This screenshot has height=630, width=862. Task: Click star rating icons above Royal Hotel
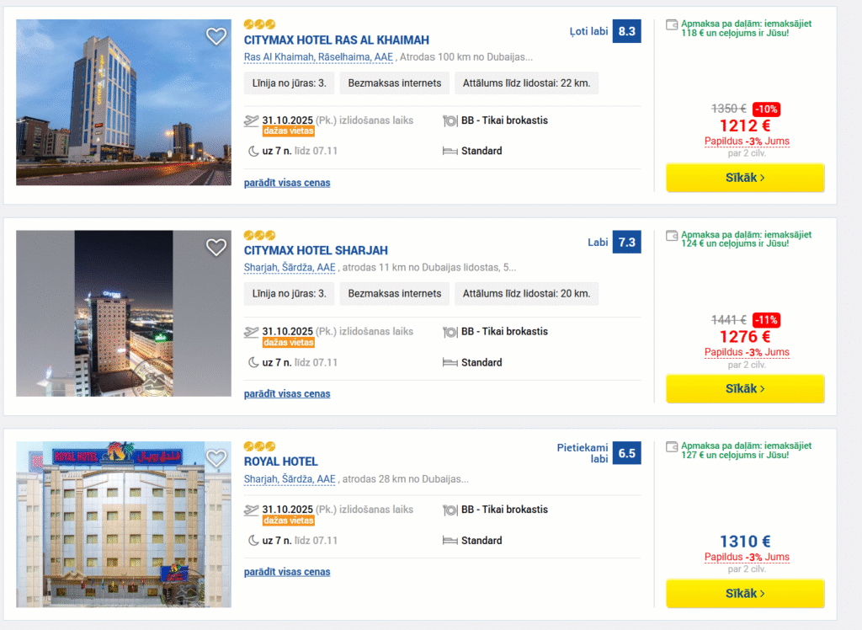[x=259, y=446]
